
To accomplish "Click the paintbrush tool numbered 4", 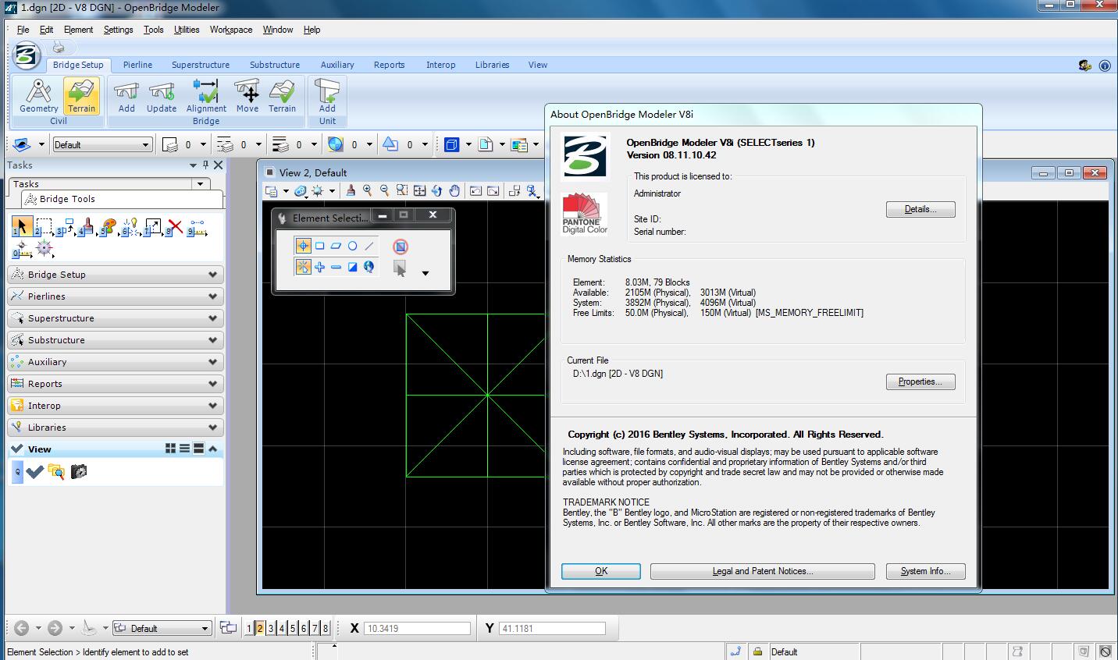I will (87, 227).
